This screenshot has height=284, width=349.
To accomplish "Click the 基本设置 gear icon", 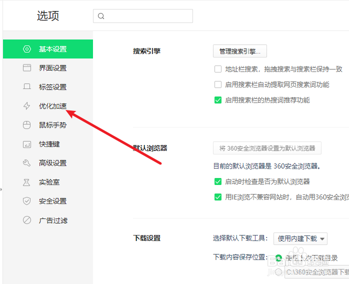I will 27,49.
